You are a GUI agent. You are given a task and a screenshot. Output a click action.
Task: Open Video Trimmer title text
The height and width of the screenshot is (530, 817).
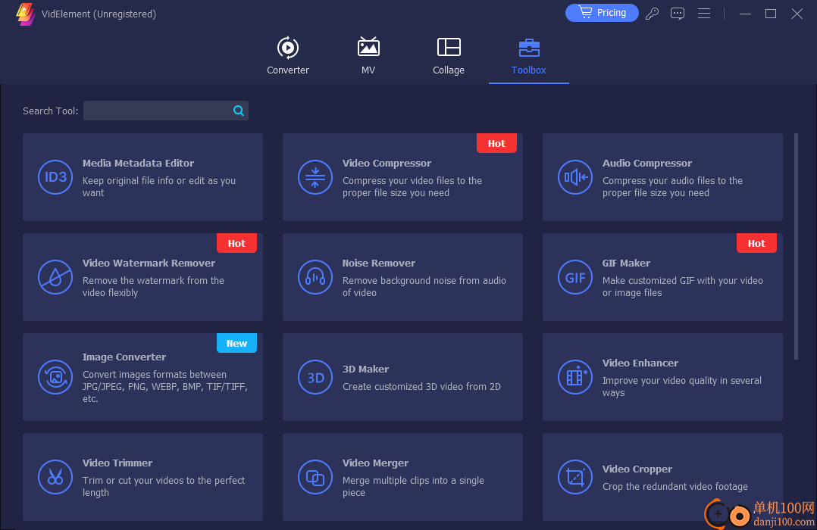[117, 463]
